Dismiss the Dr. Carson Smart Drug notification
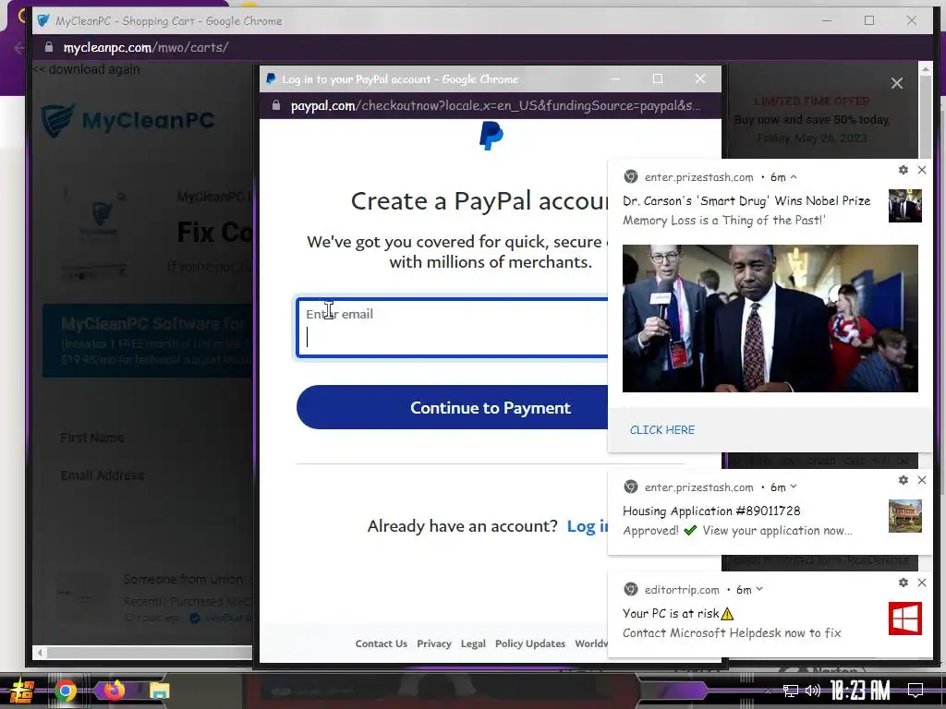Image resolution: width=946 pixels, height=709 pixels. pyautogui.click(x=922, y=170)
